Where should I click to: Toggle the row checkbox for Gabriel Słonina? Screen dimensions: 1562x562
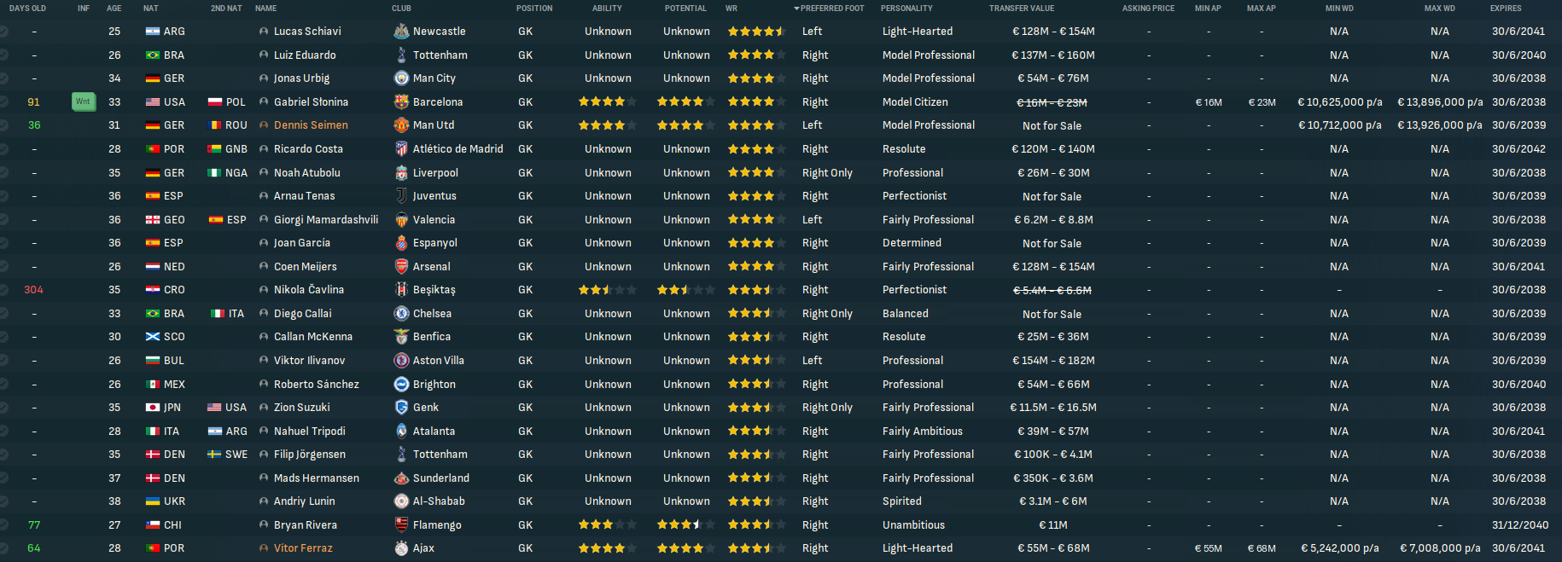[3, 101]
